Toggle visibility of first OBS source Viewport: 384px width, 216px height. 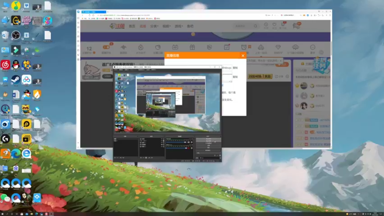(162, 139)
